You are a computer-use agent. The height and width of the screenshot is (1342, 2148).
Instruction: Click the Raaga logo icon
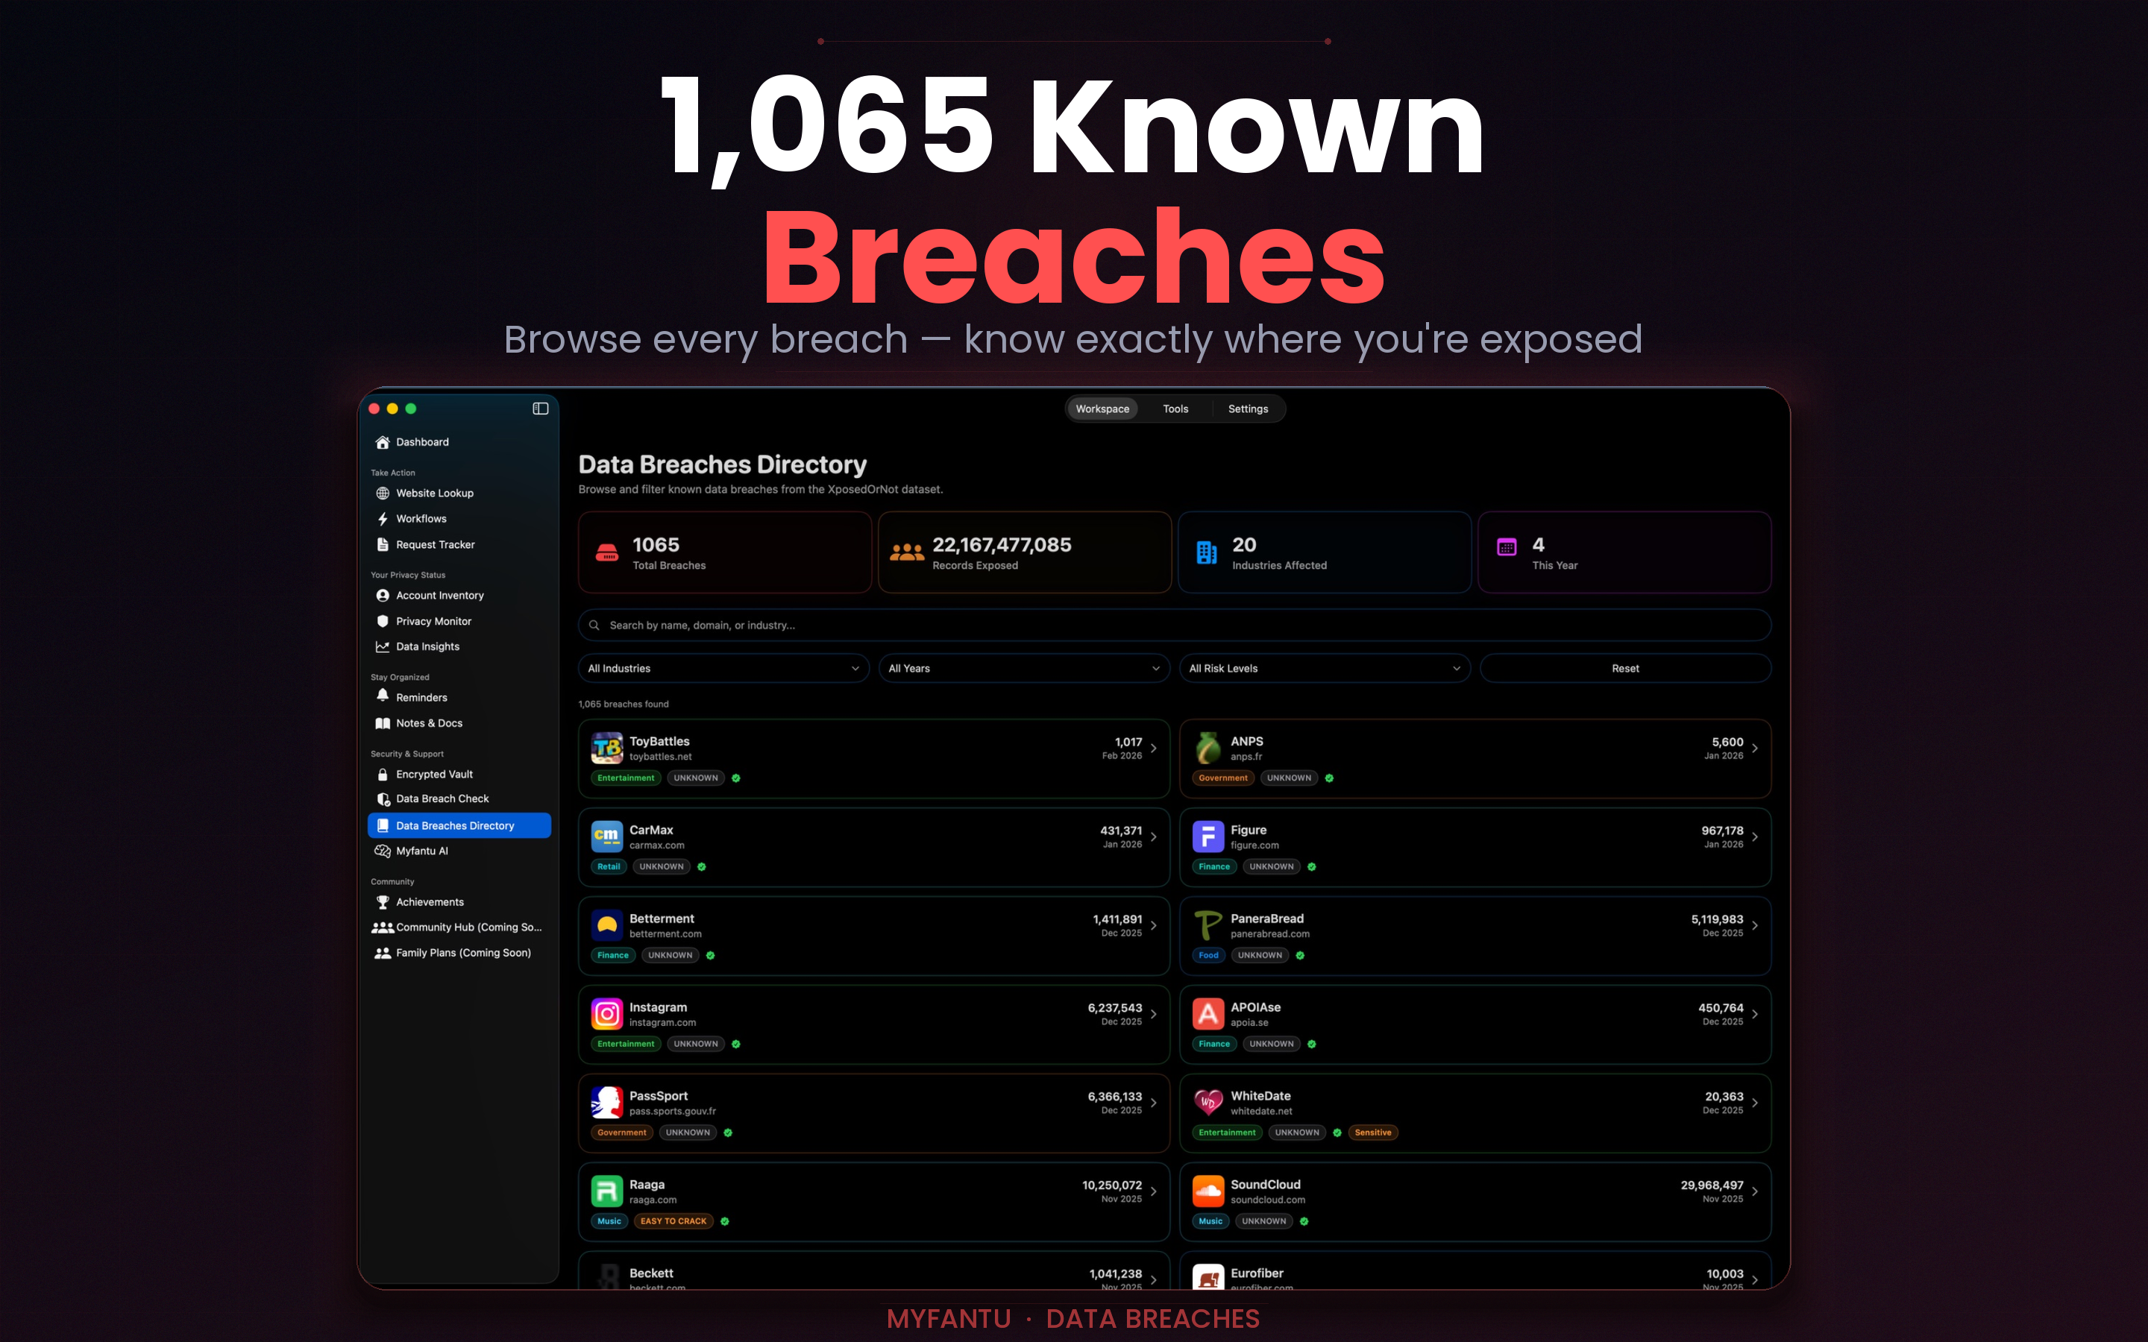coord(607,1192)
